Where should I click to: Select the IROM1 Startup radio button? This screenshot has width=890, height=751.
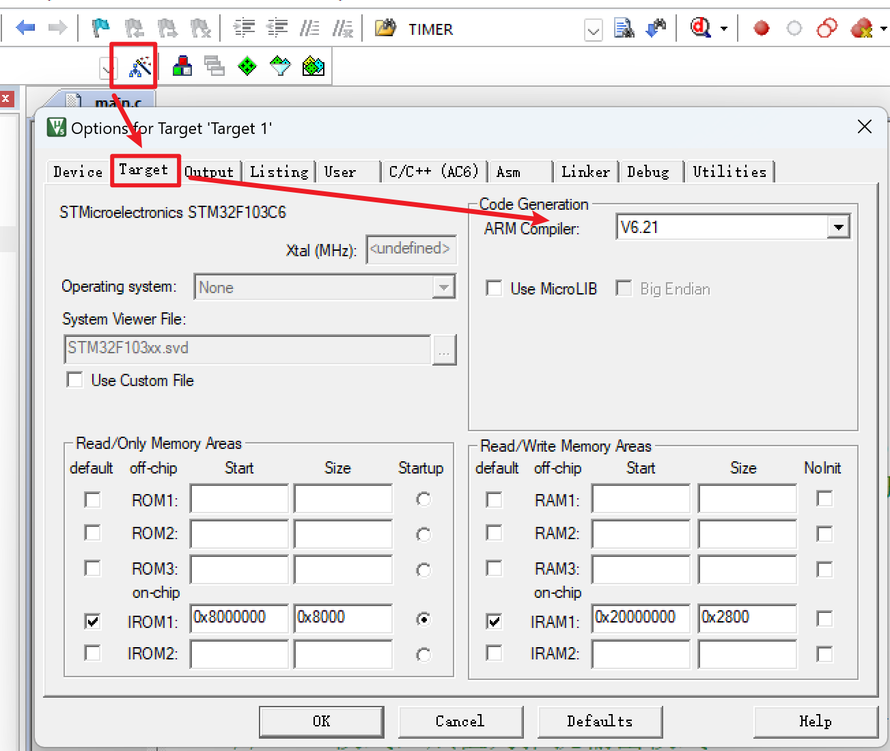(x=423, y=620)
